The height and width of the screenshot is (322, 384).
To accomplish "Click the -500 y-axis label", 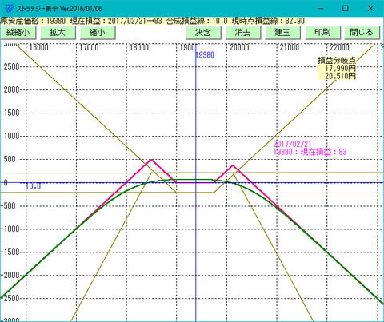I will click(x=8, y=205).
